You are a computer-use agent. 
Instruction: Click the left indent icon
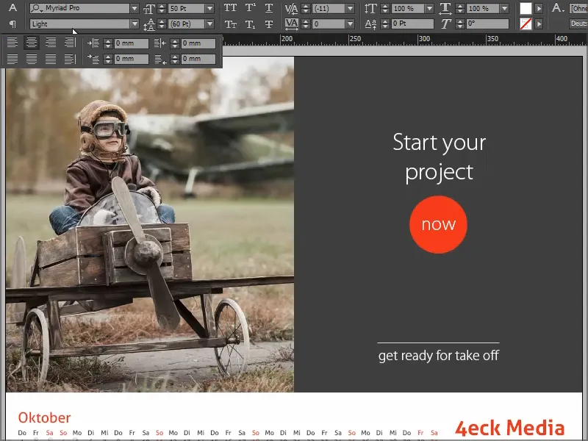(93, 43)
